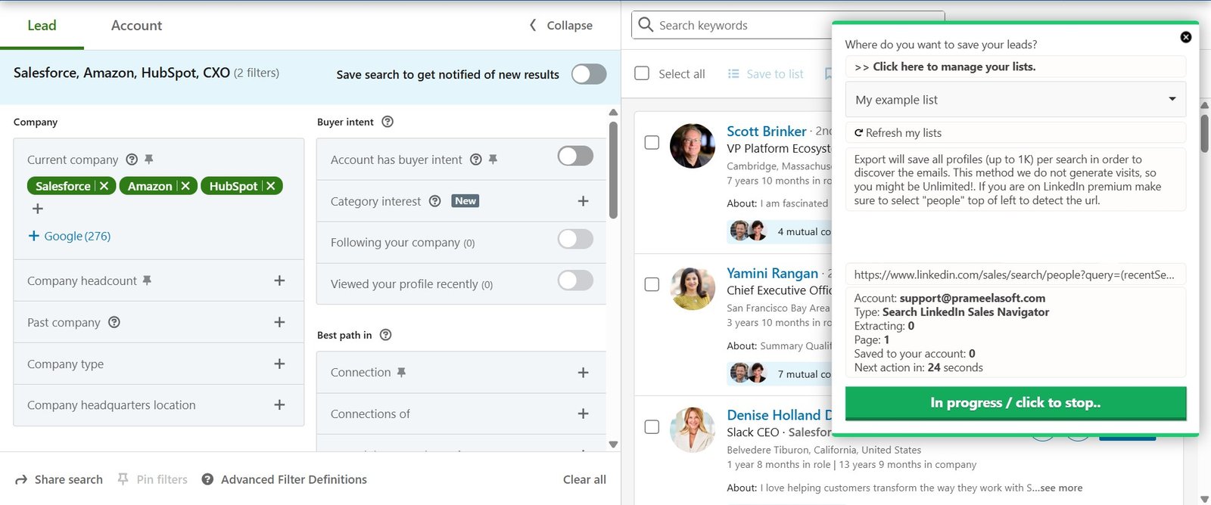Click mutual connections avatars under Yamini Rangan
This screenshot has width=1211, height=505.
point(748,373)
